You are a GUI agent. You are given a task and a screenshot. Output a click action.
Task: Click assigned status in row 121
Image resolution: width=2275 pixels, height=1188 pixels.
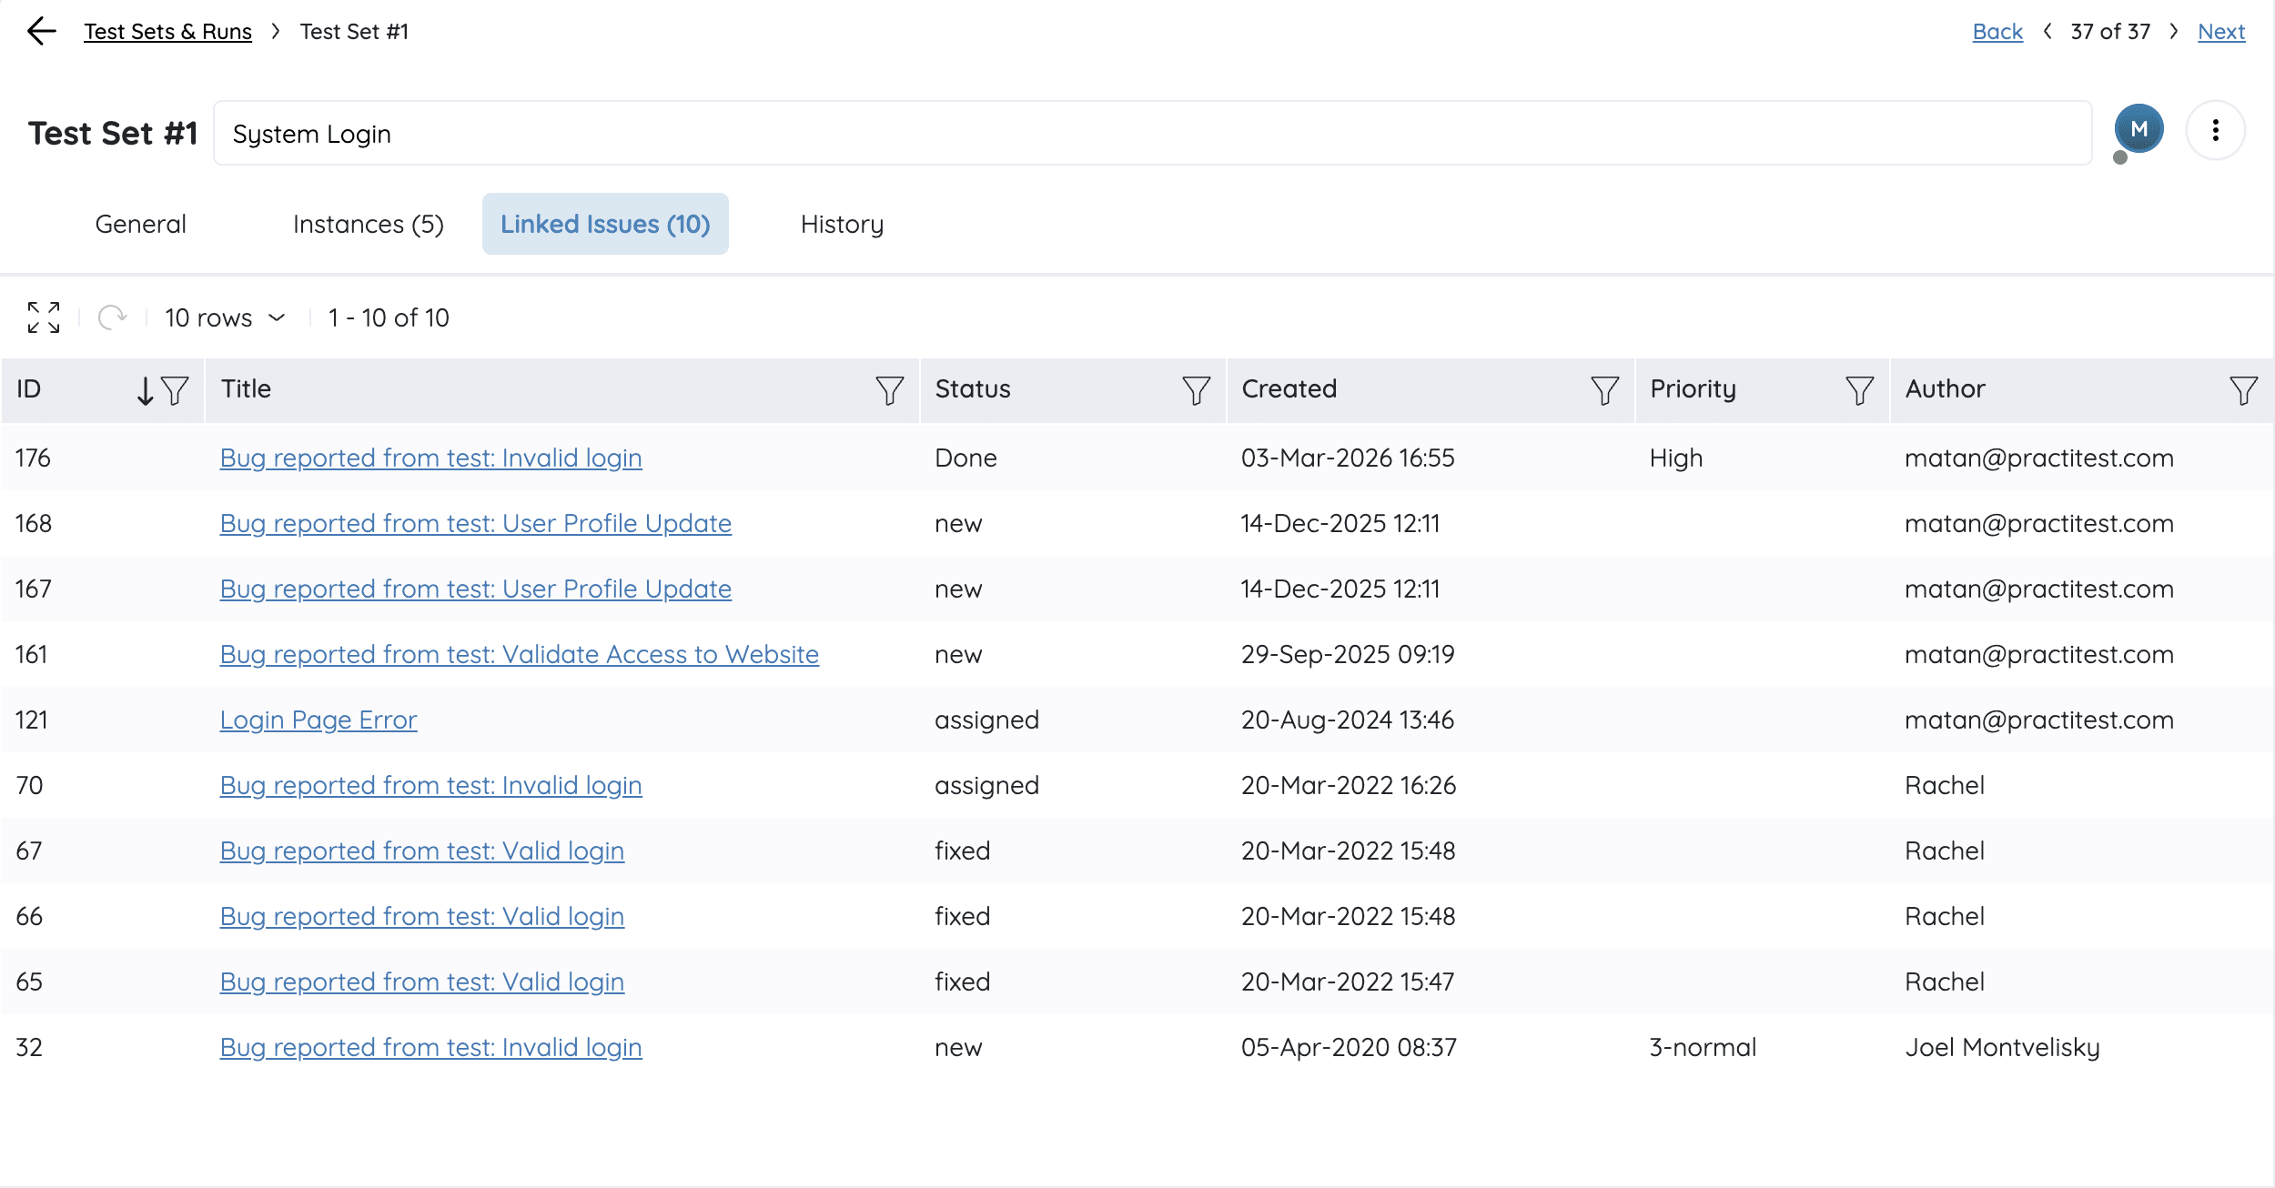(x=986, y=720)
